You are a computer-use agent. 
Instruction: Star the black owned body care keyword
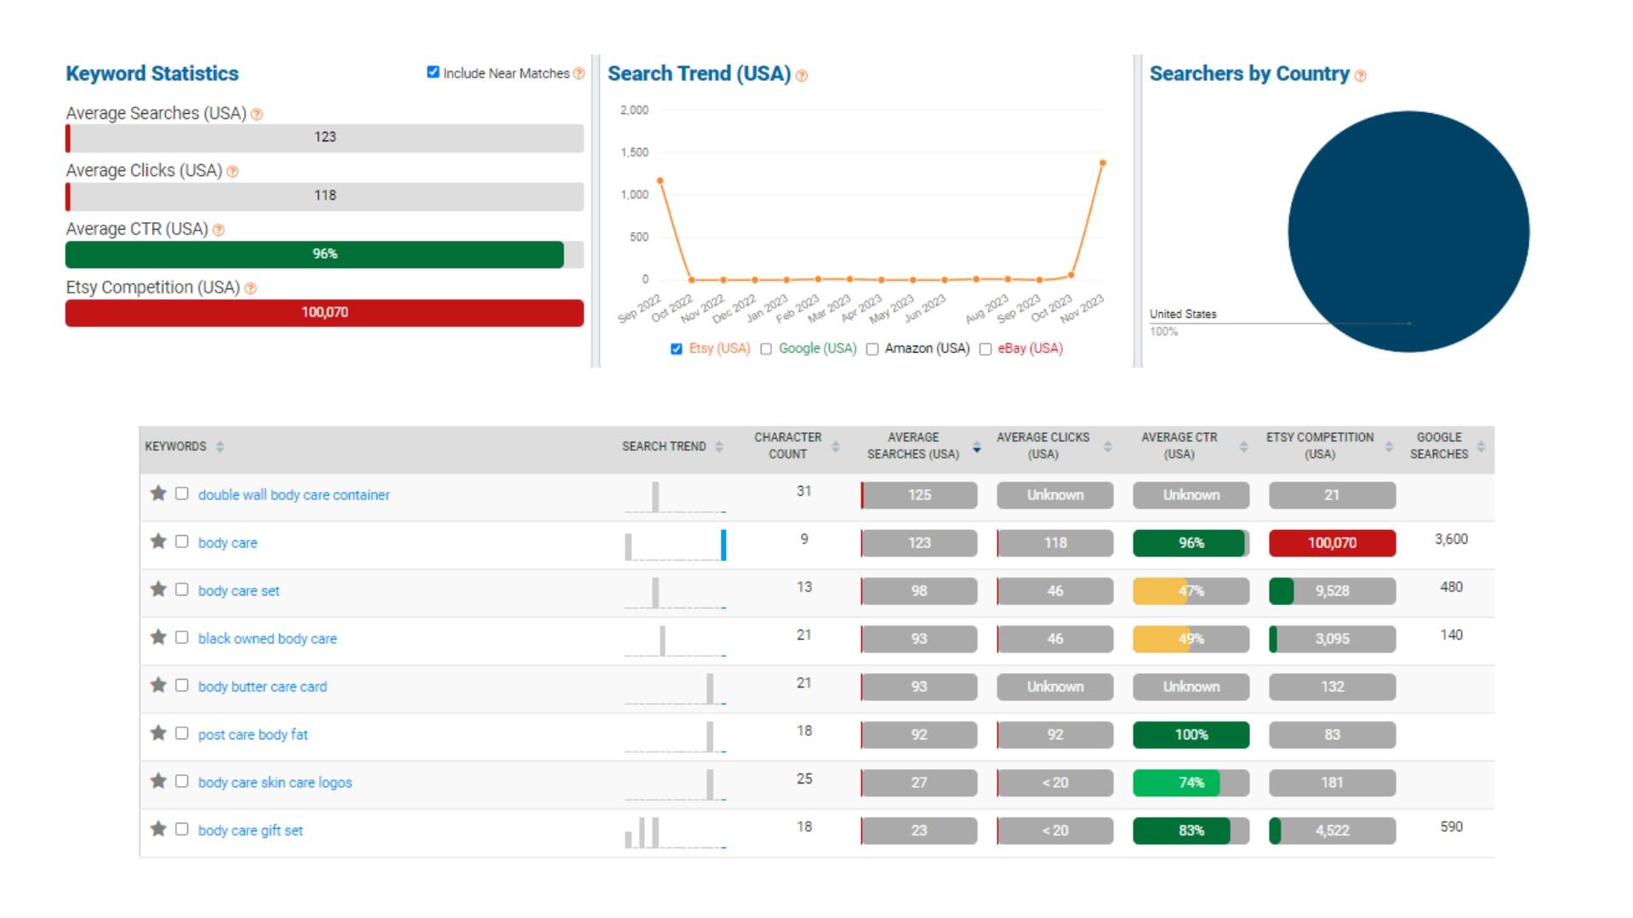158,637
